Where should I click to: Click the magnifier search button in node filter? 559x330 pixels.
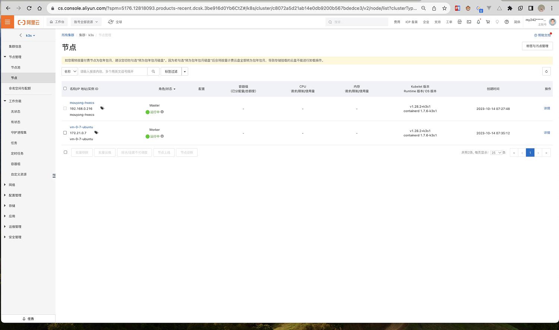pos(153,72)
